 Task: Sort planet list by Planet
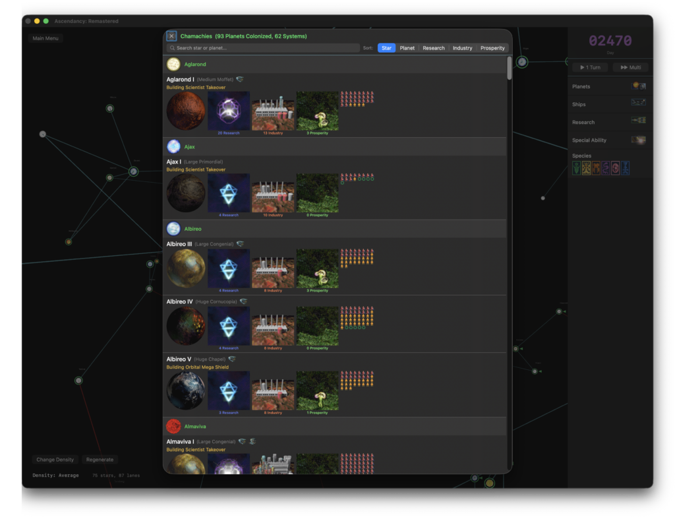pos(407,48)
